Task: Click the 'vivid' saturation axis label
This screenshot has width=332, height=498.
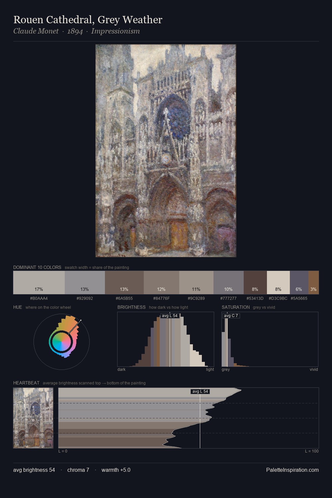Action: pyautogui.click(x=314, y=369)
